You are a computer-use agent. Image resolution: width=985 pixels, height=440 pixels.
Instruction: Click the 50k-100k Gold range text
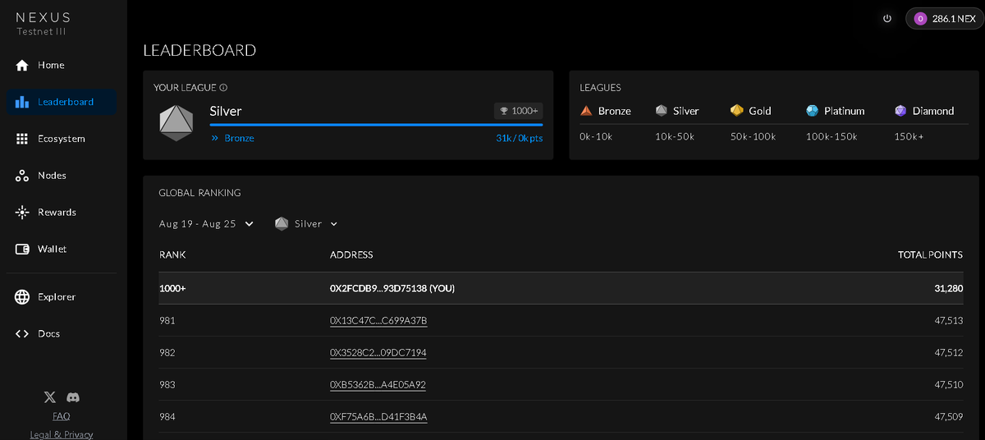pyautogui.click(x=754, y=136)
